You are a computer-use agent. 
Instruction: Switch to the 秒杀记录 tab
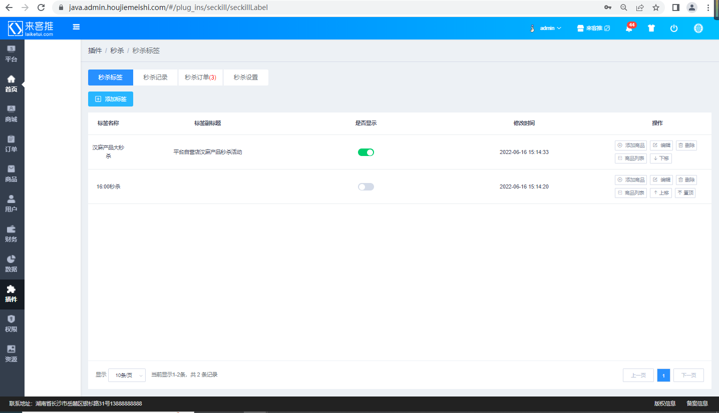click(x=155, y=77)
